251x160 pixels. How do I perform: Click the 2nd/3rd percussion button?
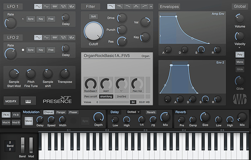point(121,97)
